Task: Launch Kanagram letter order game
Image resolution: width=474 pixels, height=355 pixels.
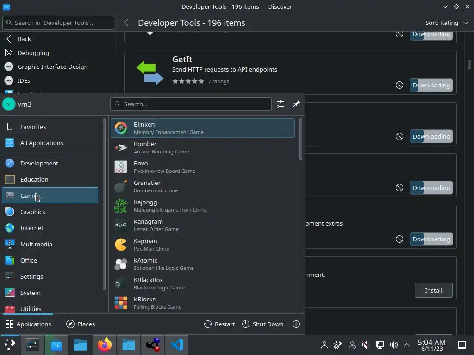Action: pyautogui.click(x=203, y=225)
